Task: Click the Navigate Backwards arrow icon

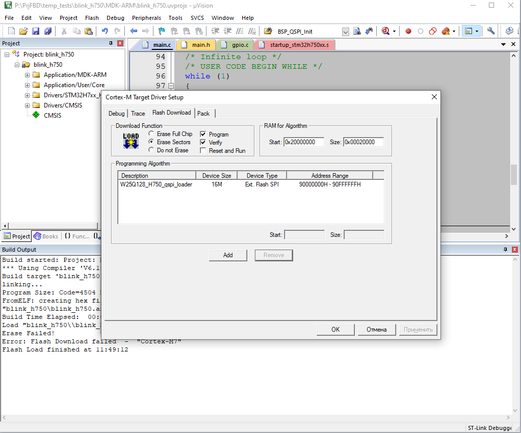Action: click(x=133, y=31)
